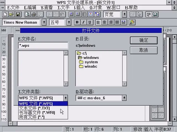This screenshot has width=177, height=132.
Task: Open the E.编辑 menu
Action: coord(30,8)
